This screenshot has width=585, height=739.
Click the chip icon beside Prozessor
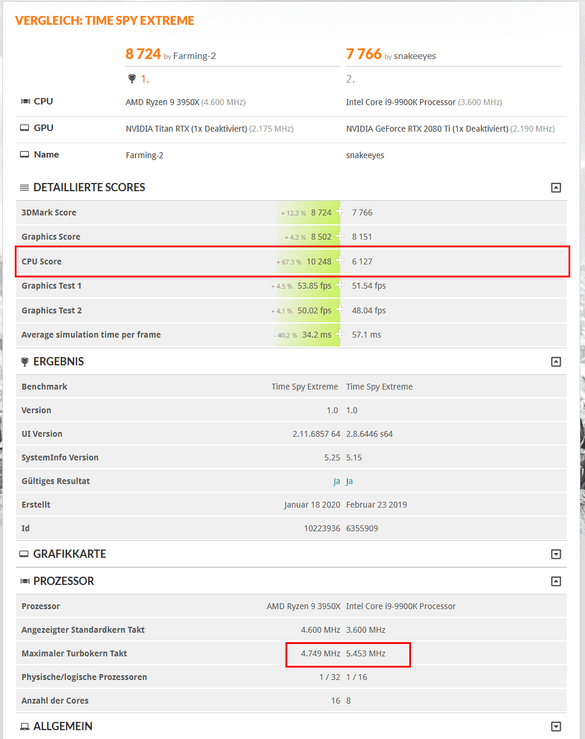pos(25,581)
